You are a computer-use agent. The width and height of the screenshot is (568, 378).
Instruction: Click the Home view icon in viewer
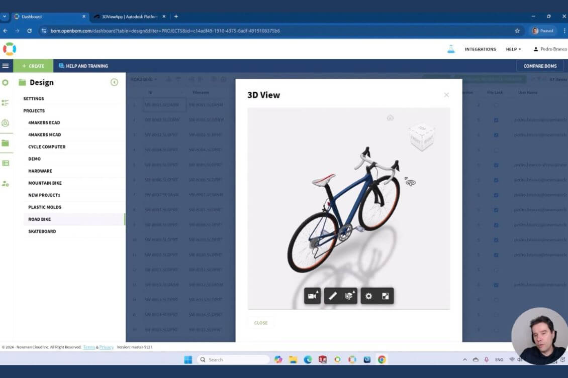click(390, 117)
